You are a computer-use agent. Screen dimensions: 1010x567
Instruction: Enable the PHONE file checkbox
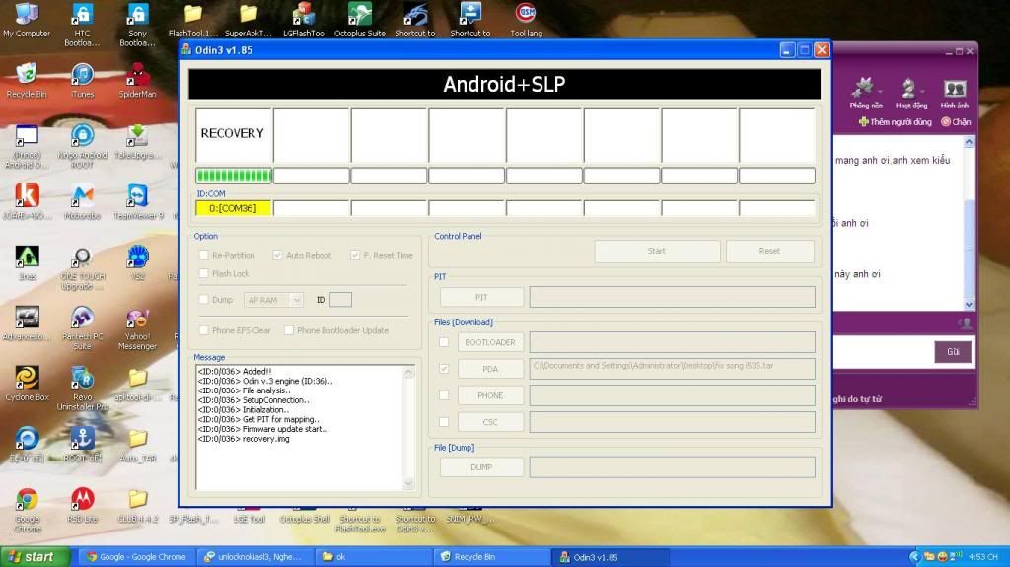pos(444,395)
